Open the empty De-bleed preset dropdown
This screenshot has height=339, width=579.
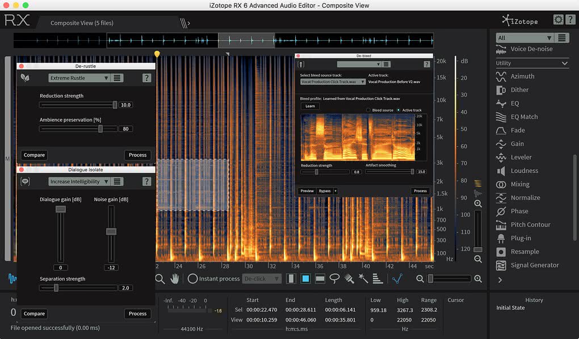[359, 64]
